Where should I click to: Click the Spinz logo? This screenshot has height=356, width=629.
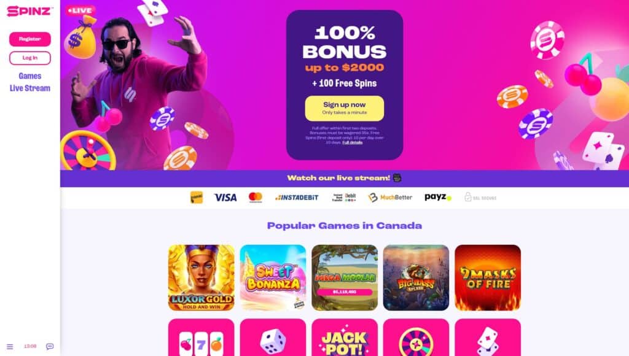(x=29, y=11)
